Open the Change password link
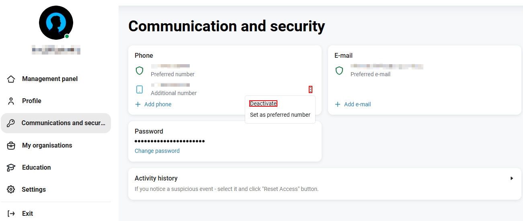523x221 pixels. click(x=157, y=151)
